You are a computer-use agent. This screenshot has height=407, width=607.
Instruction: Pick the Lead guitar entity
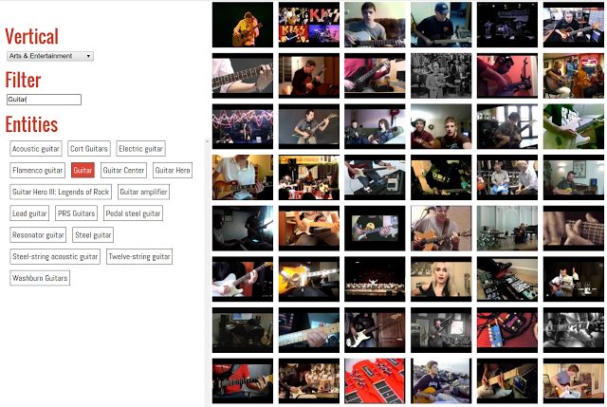[x=29, y=213]
